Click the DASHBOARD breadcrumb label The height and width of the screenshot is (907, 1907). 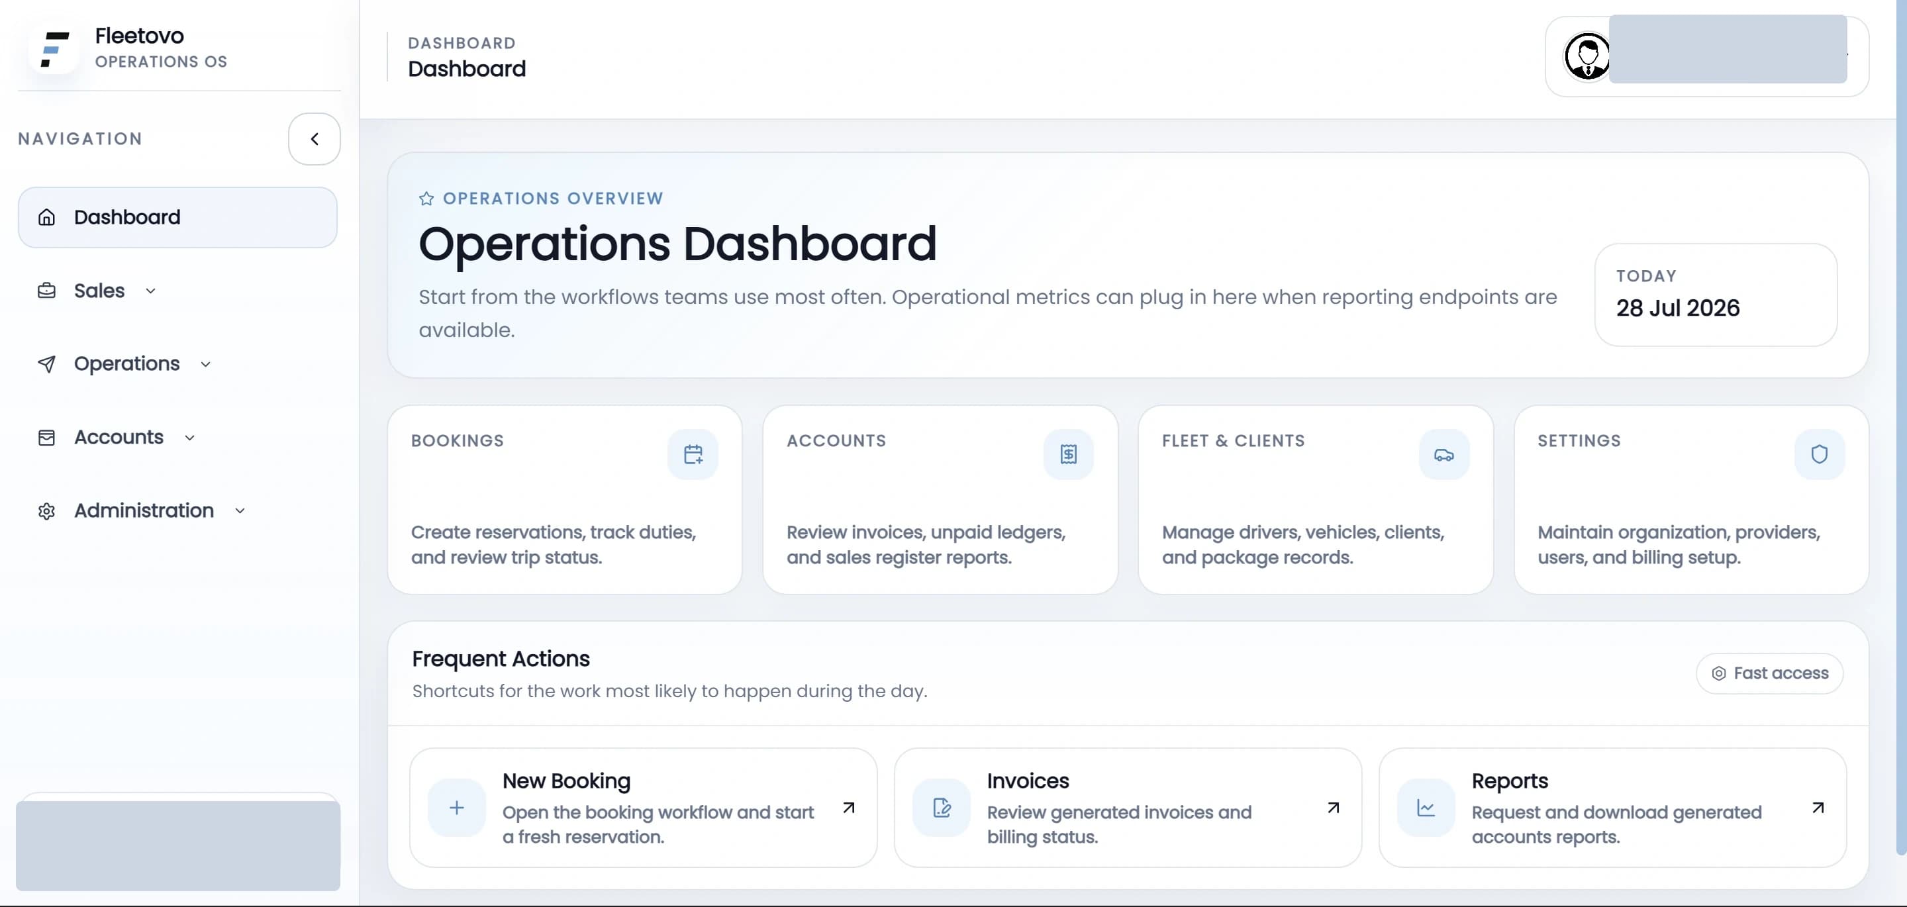(462, 43)
